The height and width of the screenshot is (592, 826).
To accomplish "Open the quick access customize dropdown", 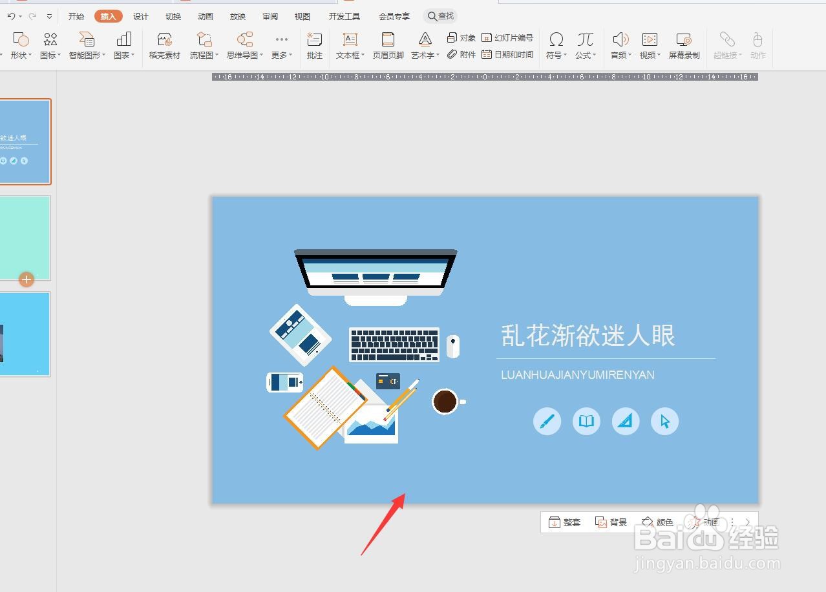I will click(x=49, y=16).
